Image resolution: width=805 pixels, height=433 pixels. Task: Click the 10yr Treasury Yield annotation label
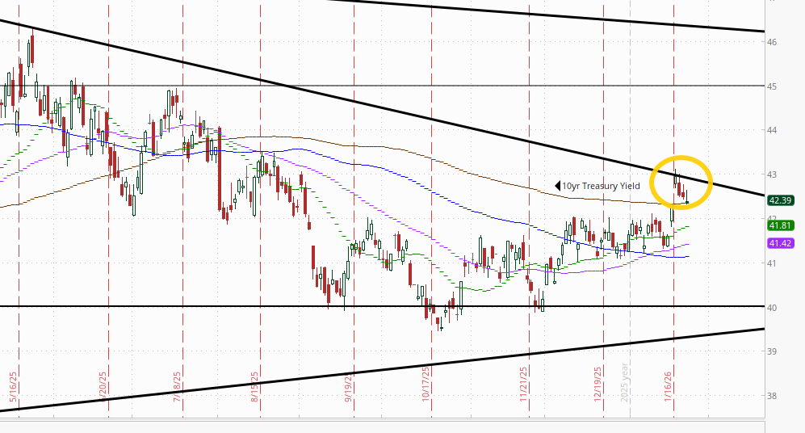tap(602, 186)
